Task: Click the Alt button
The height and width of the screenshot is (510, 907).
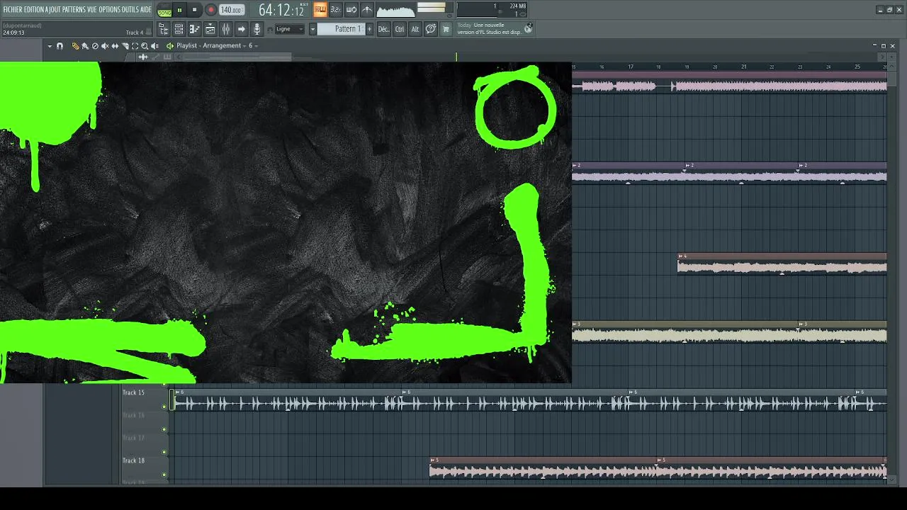Action: (x=415, y=29)
